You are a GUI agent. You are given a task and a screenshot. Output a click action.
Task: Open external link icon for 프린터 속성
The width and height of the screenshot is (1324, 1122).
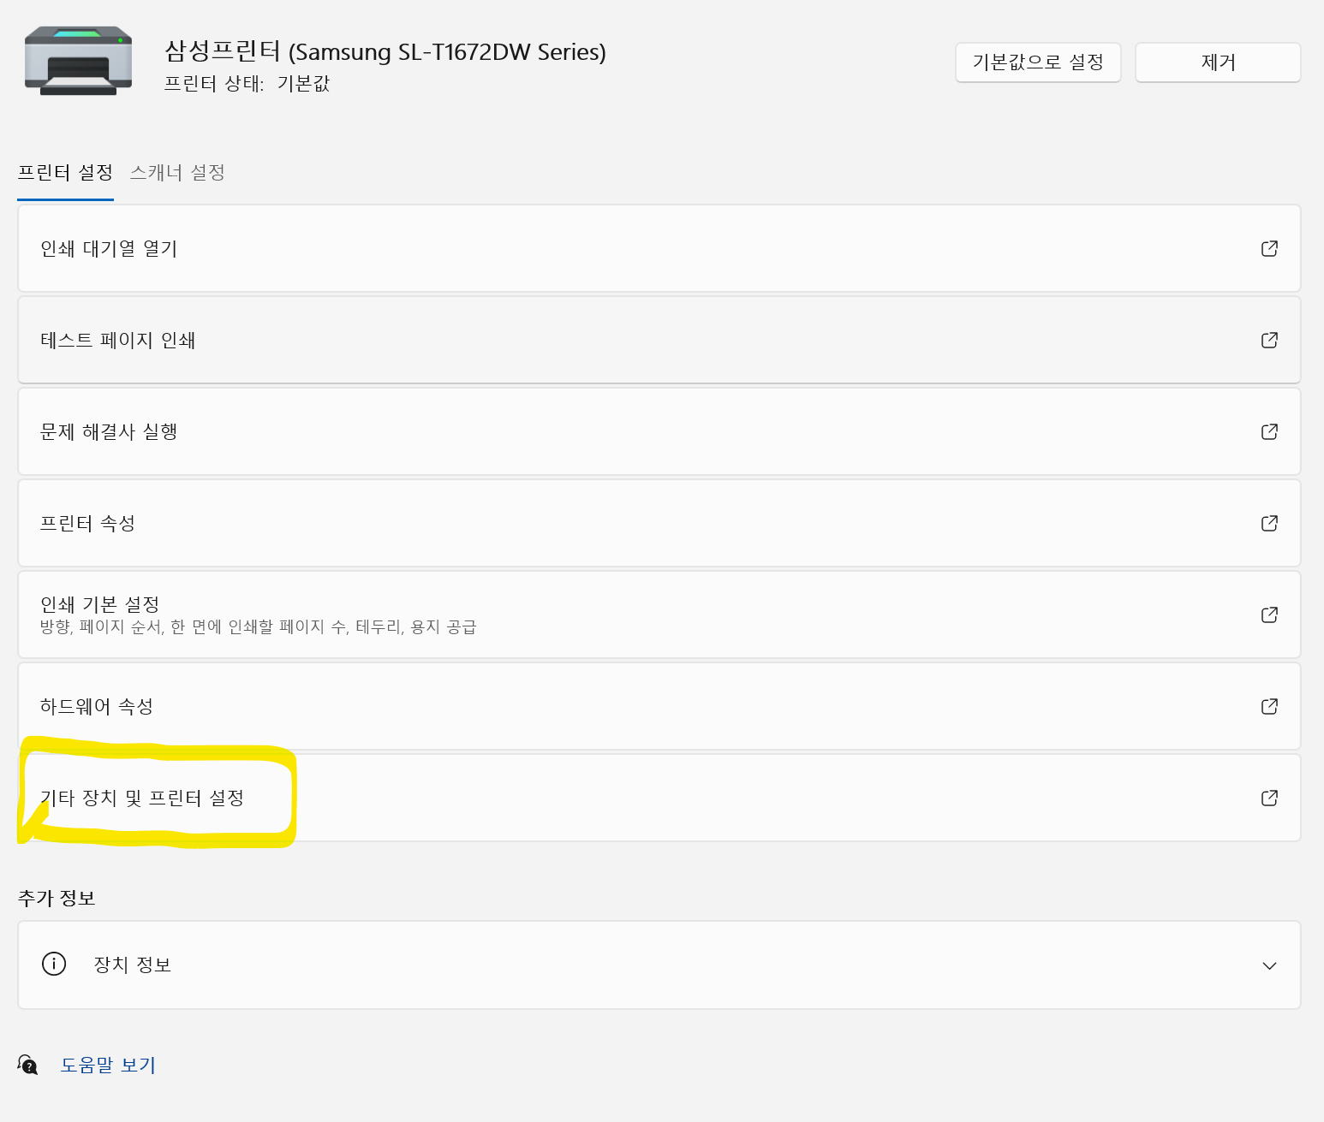point(1270,523)
